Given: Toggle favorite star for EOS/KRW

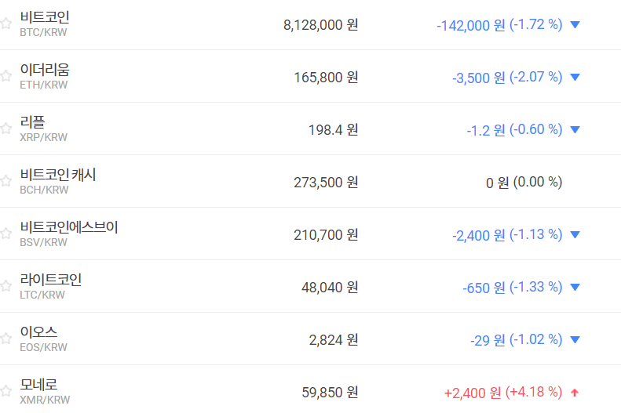Looking at the screenshot, I should click(6, 339).
